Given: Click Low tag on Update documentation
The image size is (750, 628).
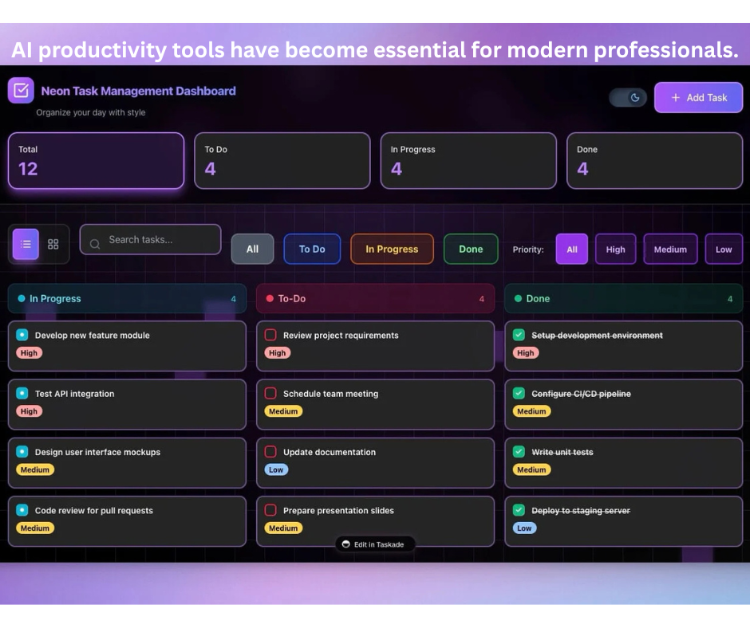Looking at the screenshot, I should pyautogui.click(x=276, y=470).
